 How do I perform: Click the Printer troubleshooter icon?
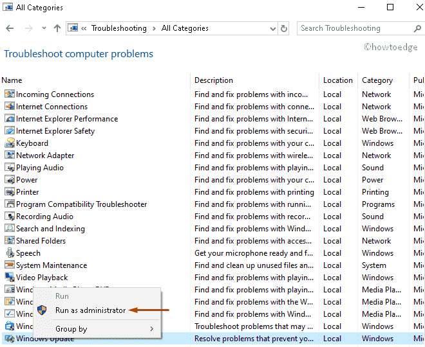pos(10,192)
